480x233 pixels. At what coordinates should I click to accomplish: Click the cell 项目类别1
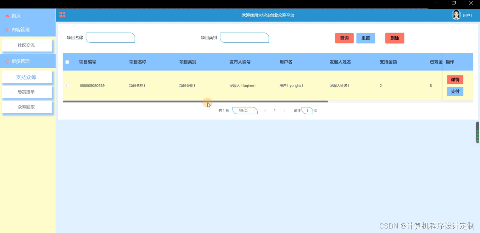187,86
